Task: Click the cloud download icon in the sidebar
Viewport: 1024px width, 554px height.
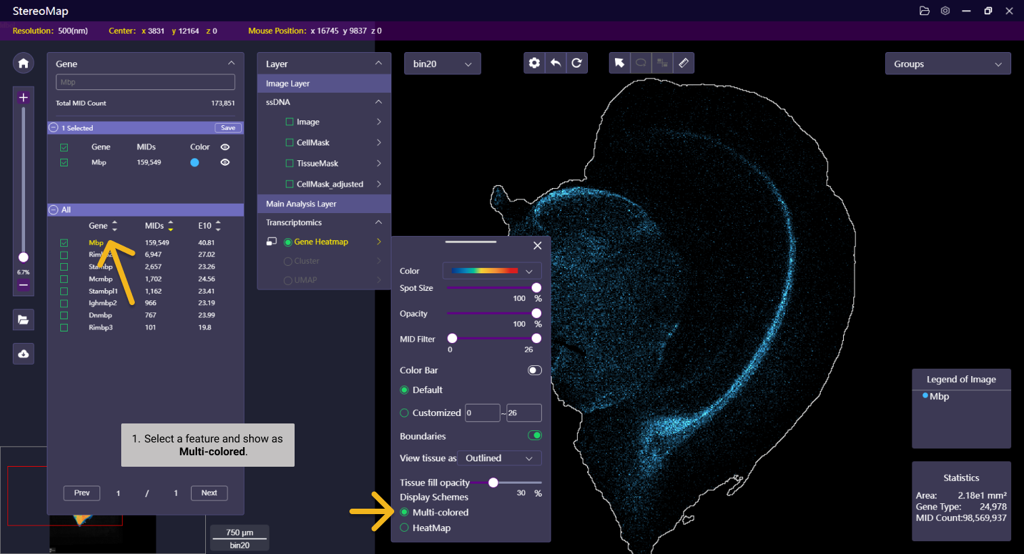Action: (23, 354)
